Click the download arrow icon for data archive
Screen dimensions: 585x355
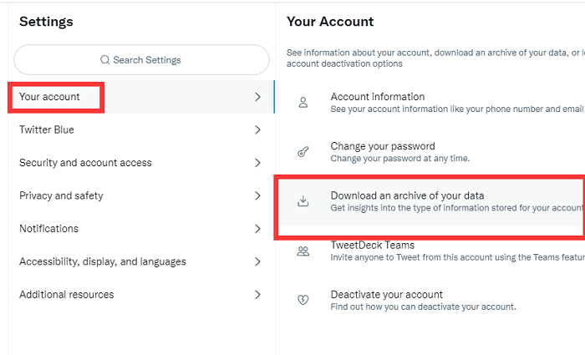(x=303, y=201)
